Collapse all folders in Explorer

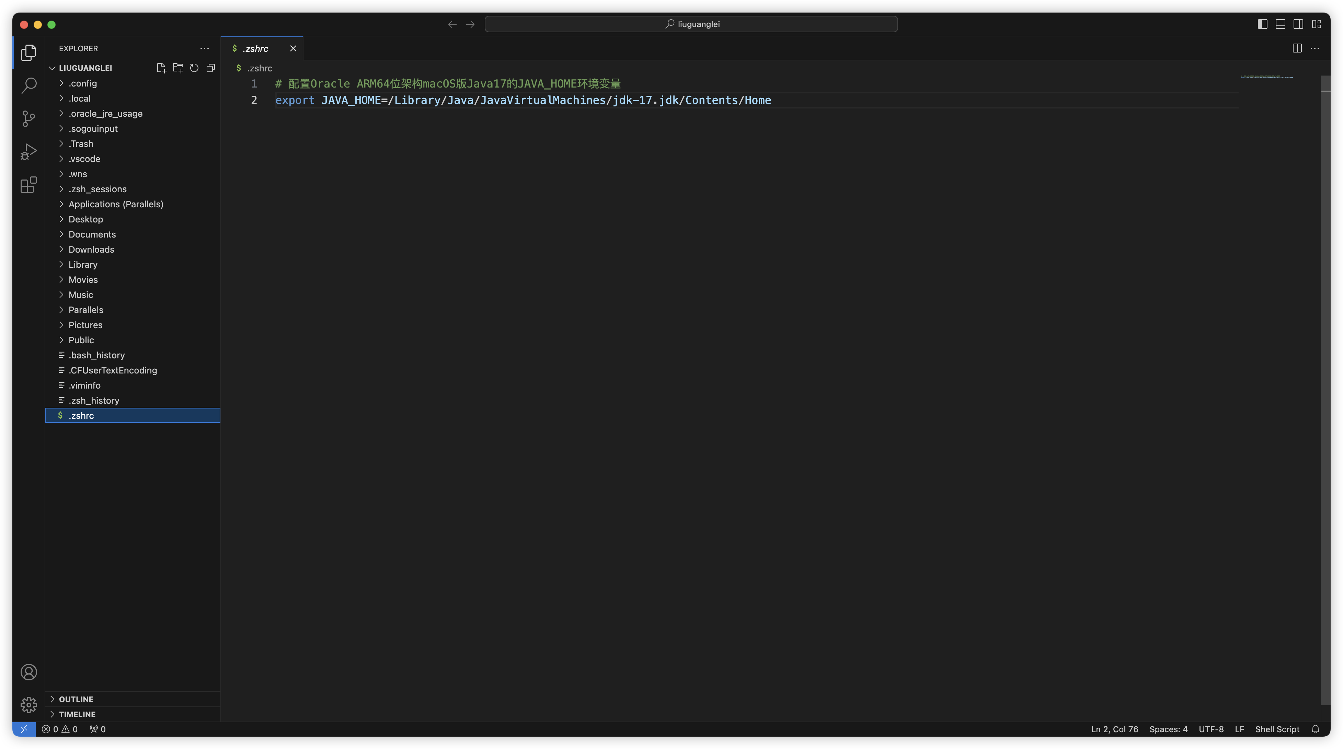(211, 68)
